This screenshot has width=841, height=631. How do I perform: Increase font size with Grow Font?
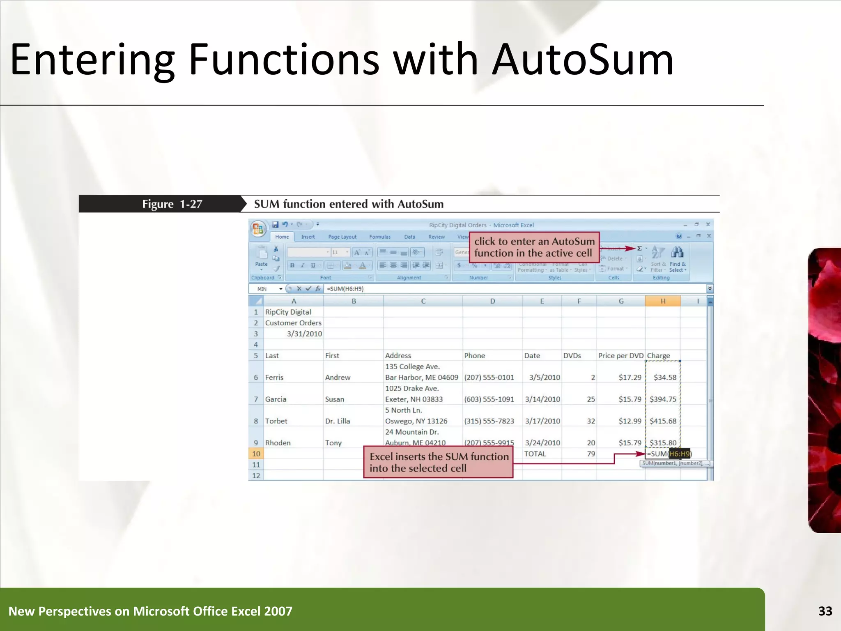(357, 252)
